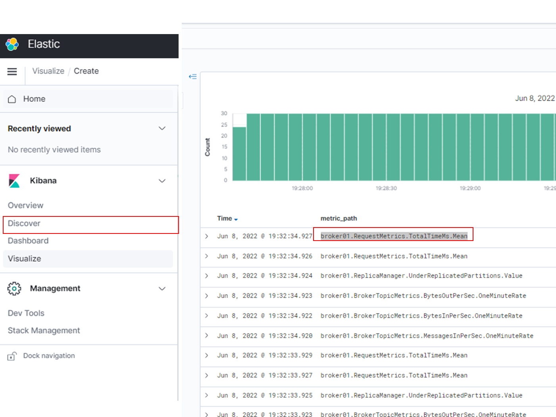The width and height of the screenshot is (556, 417).
Task: Expand the row timestamped 19:32:34.922
Action: 206,316
